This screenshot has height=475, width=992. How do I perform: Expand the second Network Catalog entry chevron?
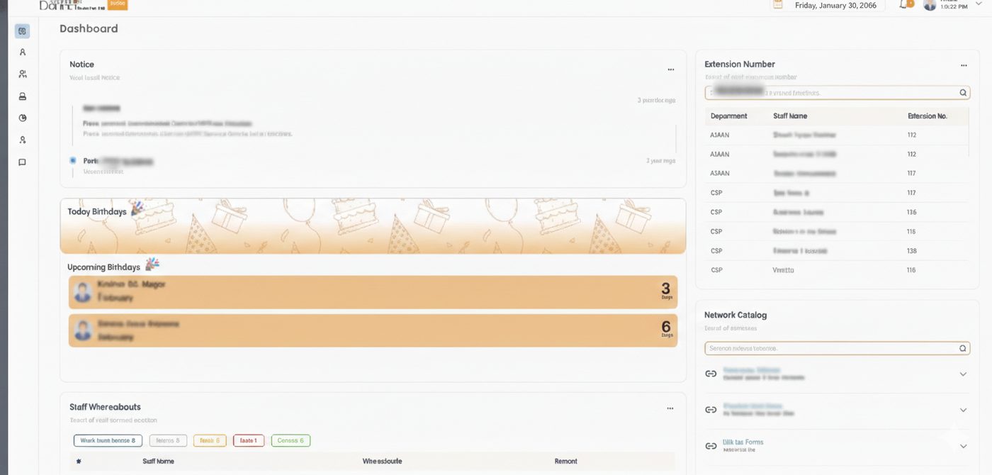pos(963,410)
